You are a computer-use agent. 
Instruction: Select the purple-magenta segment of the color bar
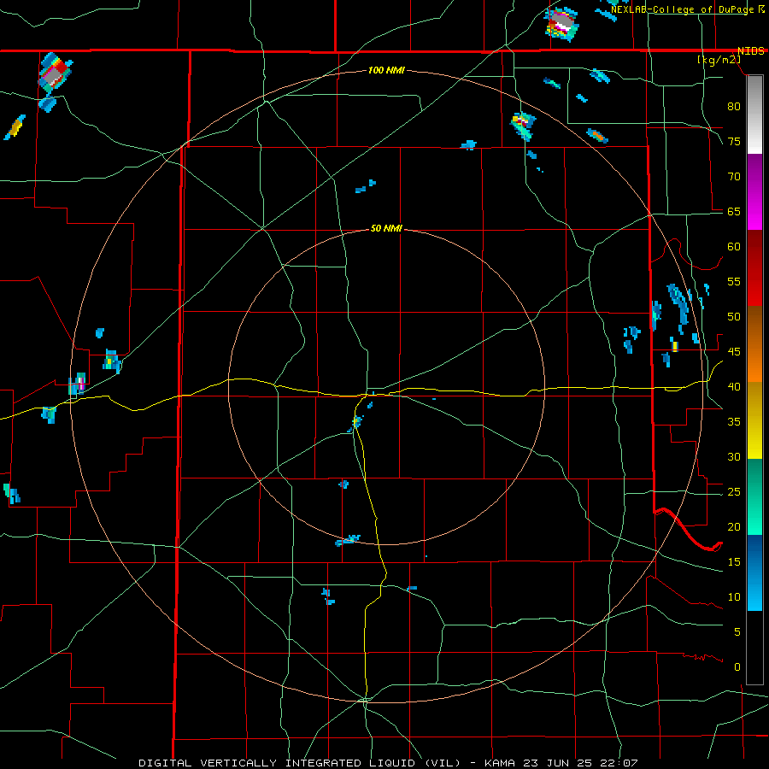click(x=754, y=191)
